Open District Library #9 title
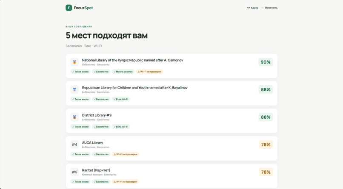The image size is (343, 189). pos(97,115)
